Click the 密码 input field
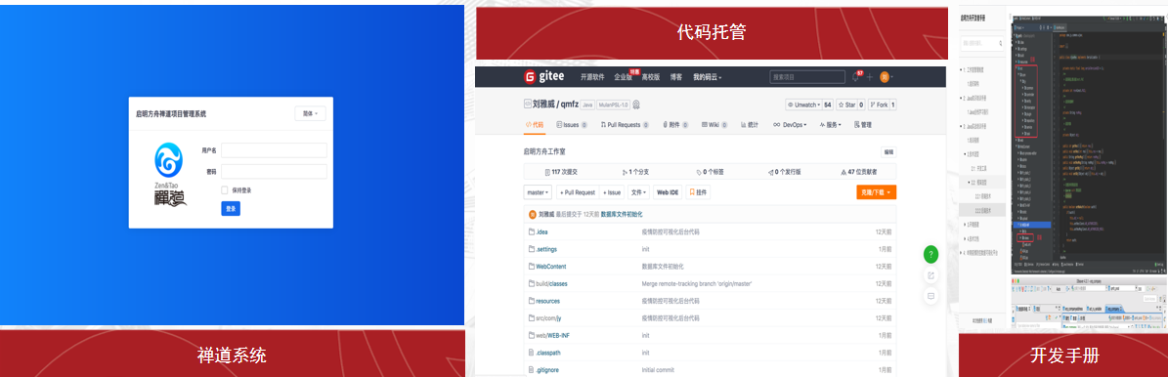The height and width of the screenshot is (377, 1168). tap(274, 171)
